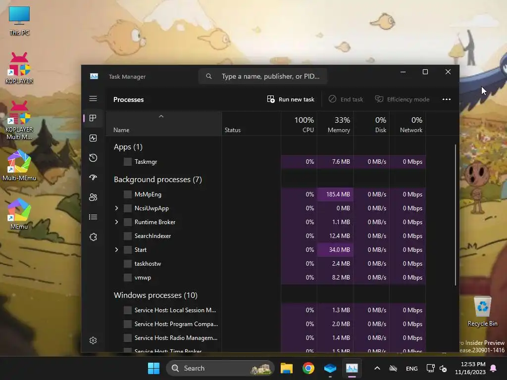Screen dimensions: 507x380
Task: Click the three-dot more options button
Action: [447, 99]
